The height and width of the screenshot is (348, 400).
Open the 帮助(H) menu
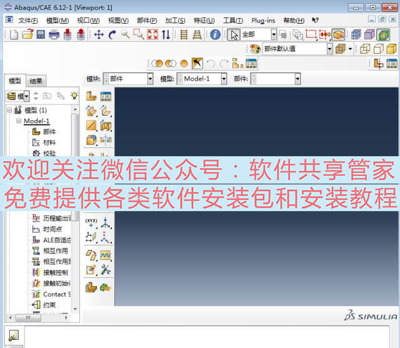coord(294,21)
